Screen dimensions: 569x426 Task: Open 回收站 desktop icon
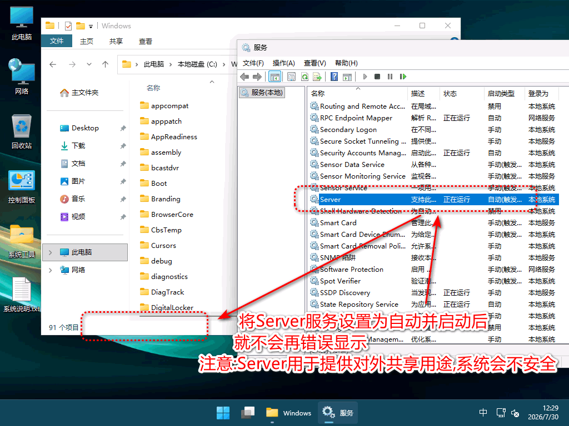coord(22,132)
